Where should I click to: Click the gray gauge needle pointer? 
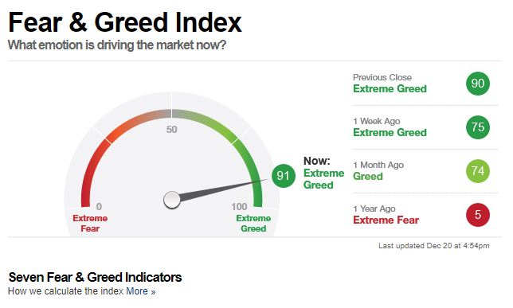pyautogui.click(x=224, y=189)
